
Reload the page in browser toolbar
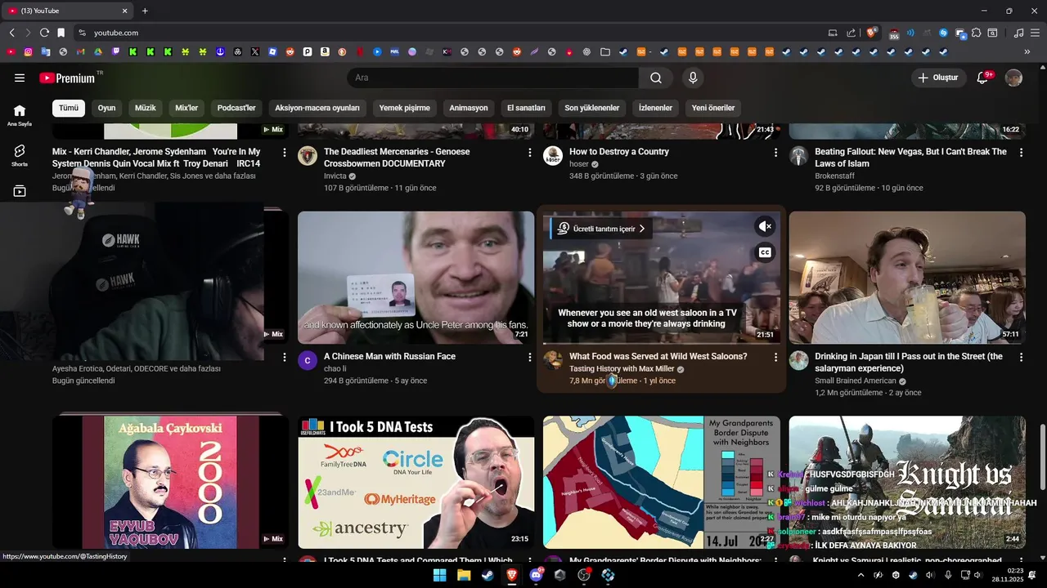[44, 33]
